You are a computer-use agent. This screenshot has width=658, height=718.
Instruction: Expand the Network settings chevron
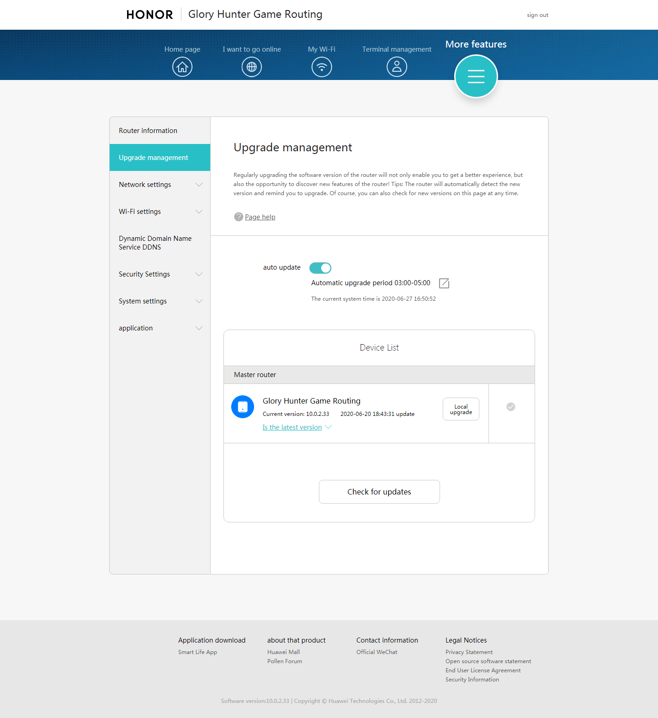coord(199,185)
